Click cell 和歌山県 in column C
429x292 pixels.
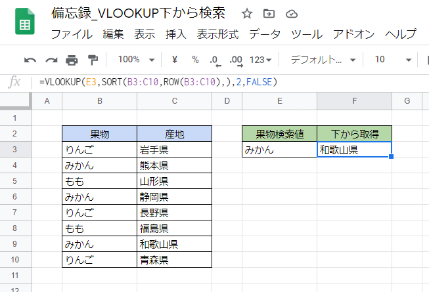pyautogui.click(x=174, y=244)
